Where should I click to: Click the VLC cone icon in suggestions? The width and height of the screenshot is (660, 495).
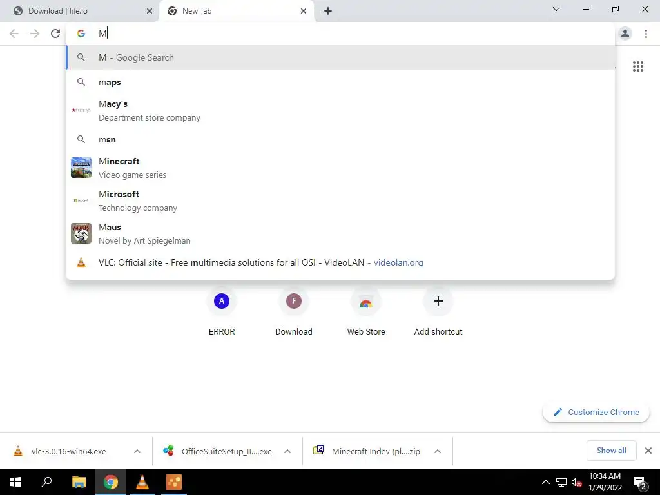point(81,263)
